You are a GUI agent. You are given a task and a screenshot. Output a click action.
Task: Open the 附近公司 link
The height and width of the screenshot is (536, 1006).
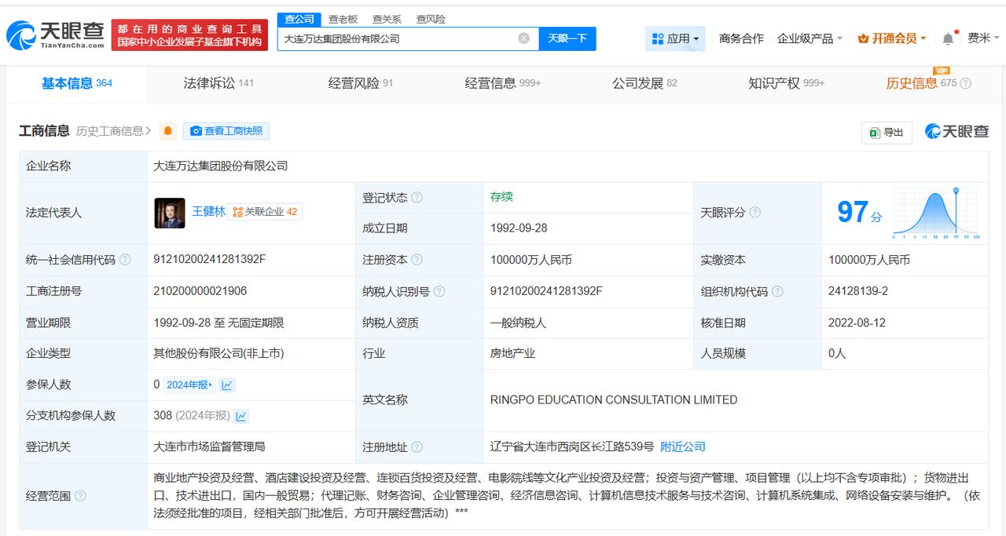(x=683, y=447)
